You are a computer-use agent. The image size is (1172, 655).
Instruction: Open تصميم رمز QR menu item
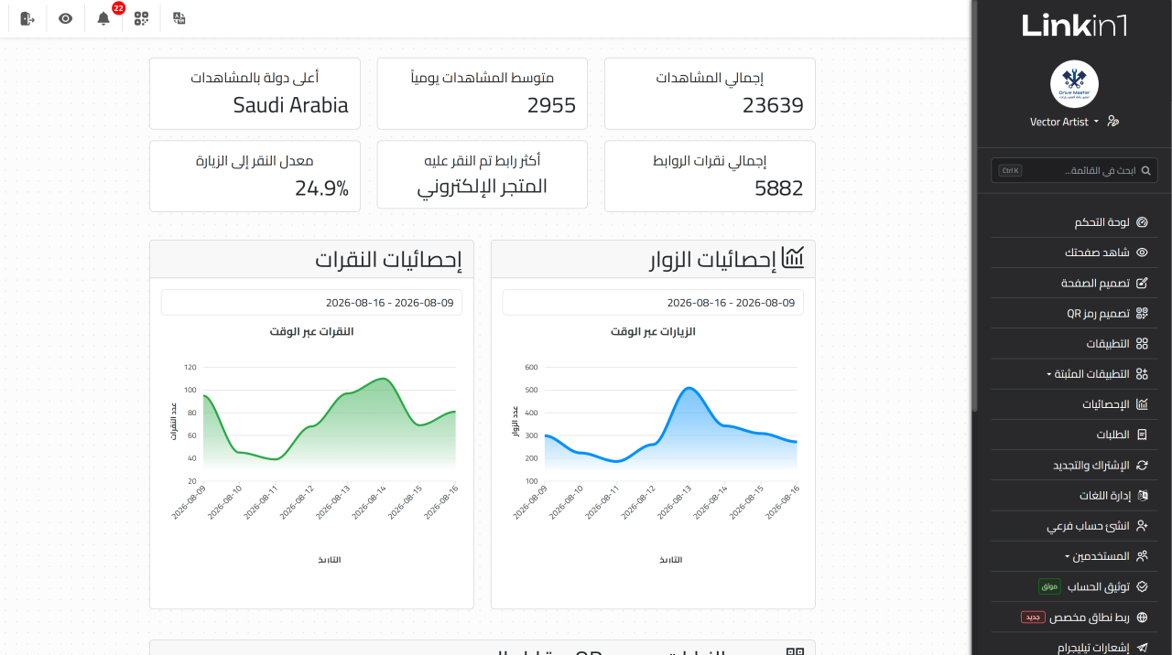[x=1074, y=313]
